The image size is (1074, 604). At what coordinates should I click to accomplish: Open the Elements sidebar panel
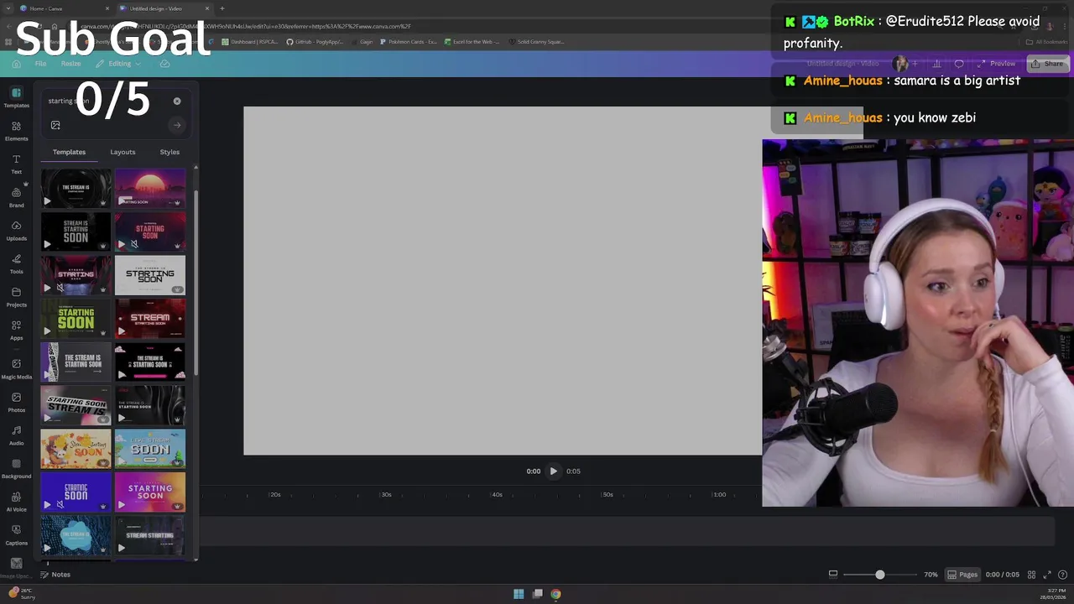(16, 131)
